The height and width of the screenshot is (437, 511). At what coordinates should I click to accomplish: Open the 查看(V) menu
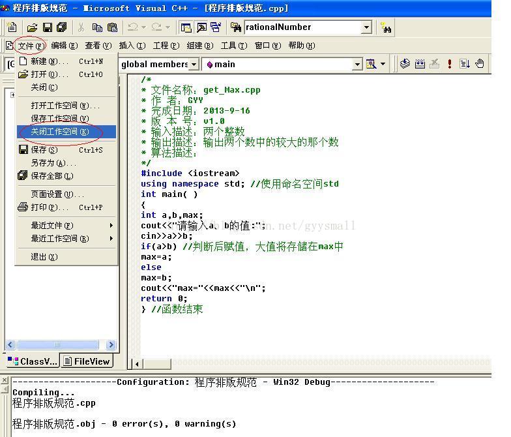click(x=98, y=46)
